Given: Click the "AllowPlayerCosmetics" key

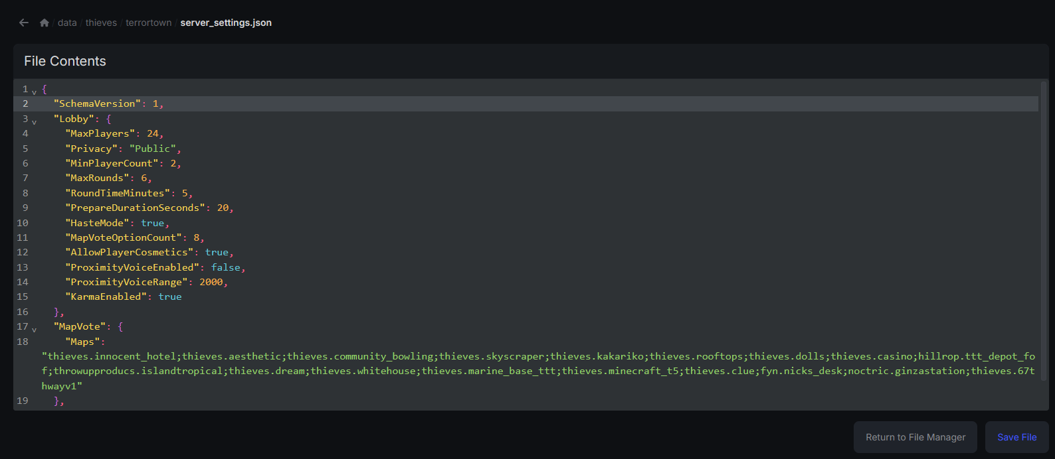Looking at the screenshot, I should click(x=130, y=252).
